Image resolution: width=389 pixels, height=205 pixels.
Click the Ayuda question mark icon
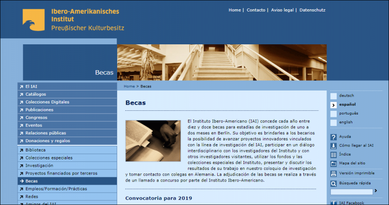pyautogui.click(x=333, y=137)
